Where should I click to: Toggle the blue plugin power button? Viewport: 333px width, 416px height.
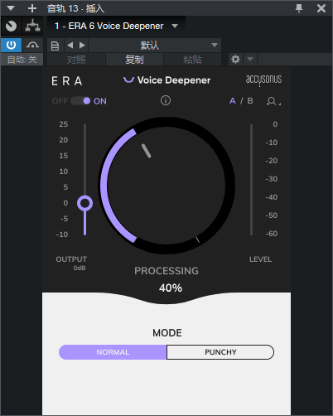11,45
